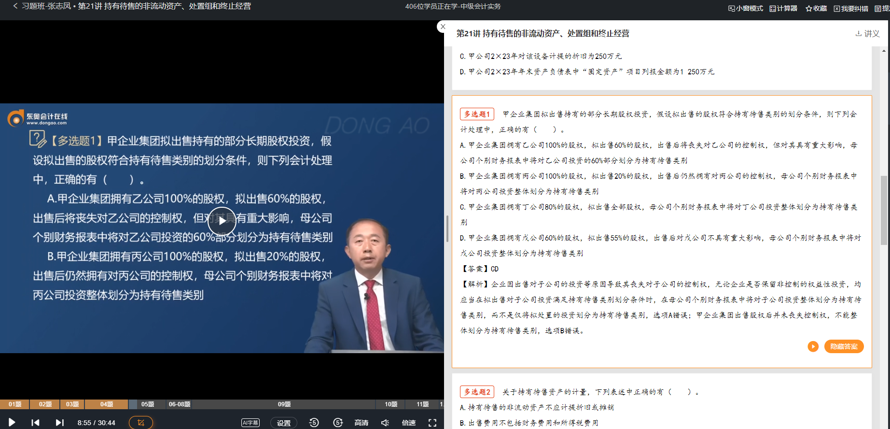This screenshot has width=890, height=429.
Task: Add lesson to favorites with 收藏 star
Action: click(816, 8)
